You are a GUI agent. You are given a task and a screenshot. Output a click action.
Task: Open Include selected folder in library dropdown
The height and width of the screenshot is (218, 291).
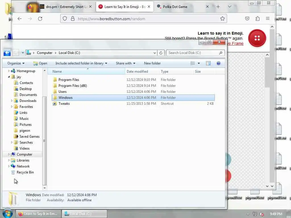coord(81,63)
